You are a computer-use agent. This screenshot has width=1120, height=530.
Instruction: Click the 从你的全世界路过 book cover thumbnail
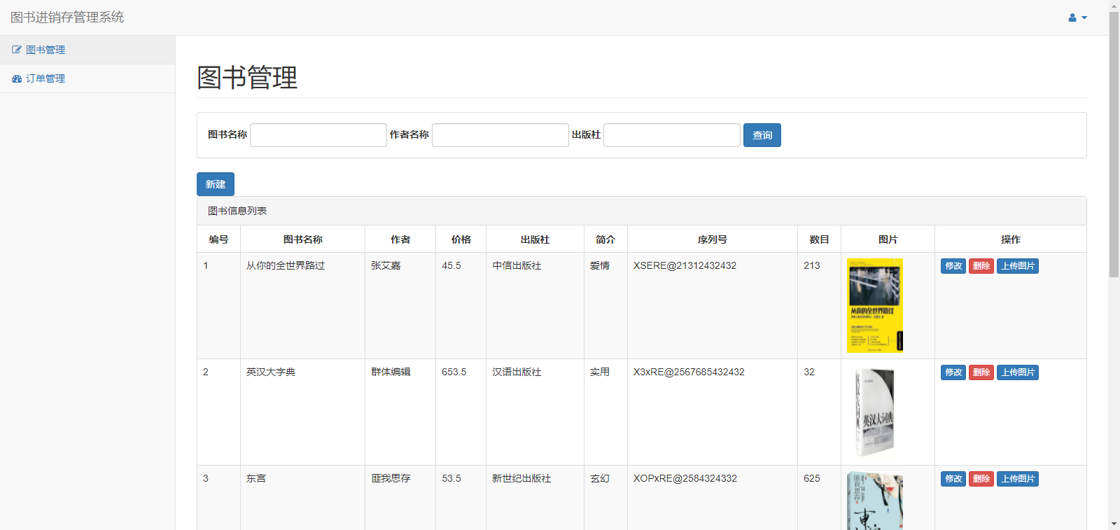click(x=875, y=305)
